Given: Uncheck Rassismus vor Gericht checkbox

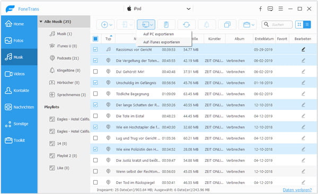Looking at the screenshot, I should coord(95,49).
